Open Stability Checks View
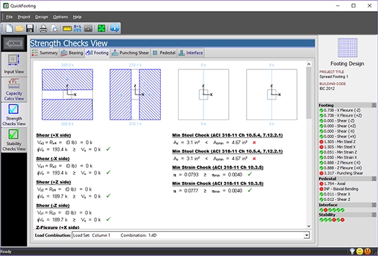 click(14, 140)
